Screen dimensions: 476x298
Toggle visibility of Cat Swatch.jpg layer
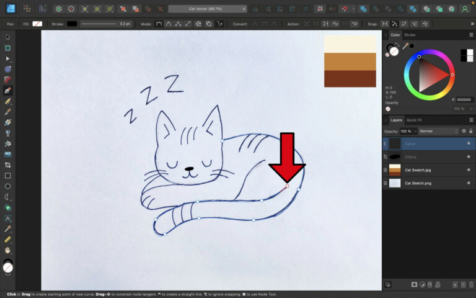(469, 169)
